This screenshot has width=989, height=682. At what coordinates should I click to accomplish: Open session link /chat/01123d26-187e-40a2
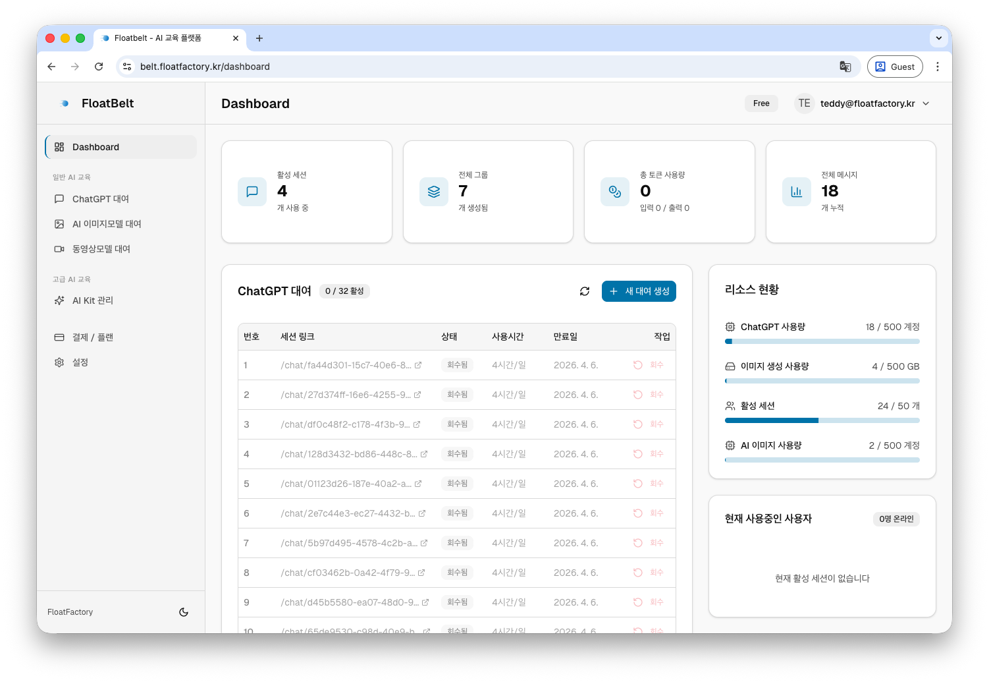346,484
